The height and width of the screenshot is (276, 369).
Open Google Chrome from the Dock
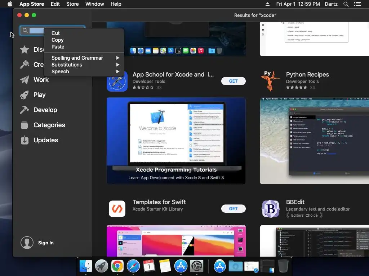[117, 266]
